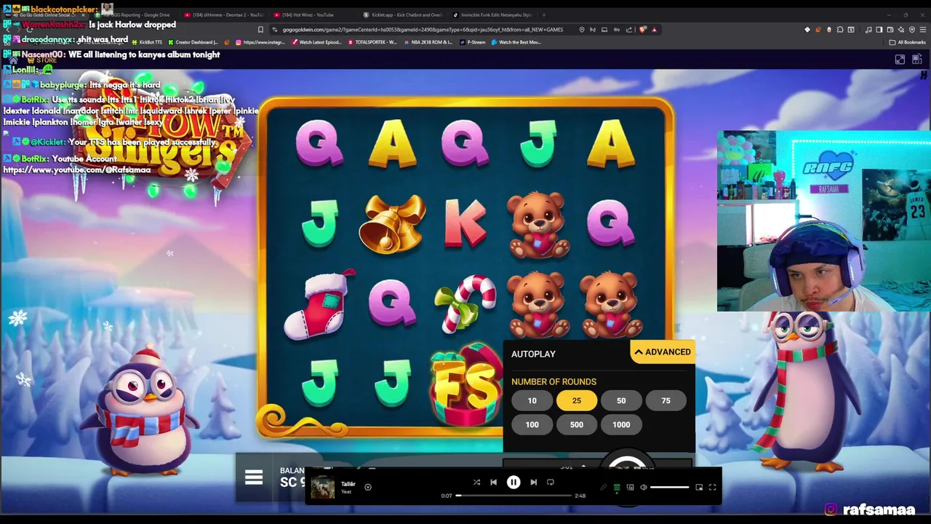Image resolution: width=931 pixels, height=524 pixels.
Task: Adjust the music player volume slider
Action: [670, 488]
